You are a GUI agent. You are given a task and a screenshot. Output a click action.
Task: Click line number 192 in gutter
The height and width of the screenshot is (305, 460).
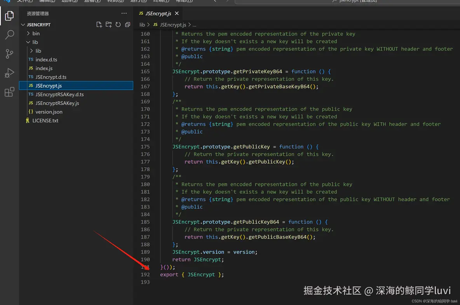[x=145, y=274]
